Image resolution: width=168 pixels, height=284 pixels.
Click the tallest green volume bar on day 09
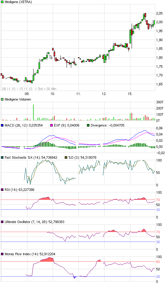33,113
